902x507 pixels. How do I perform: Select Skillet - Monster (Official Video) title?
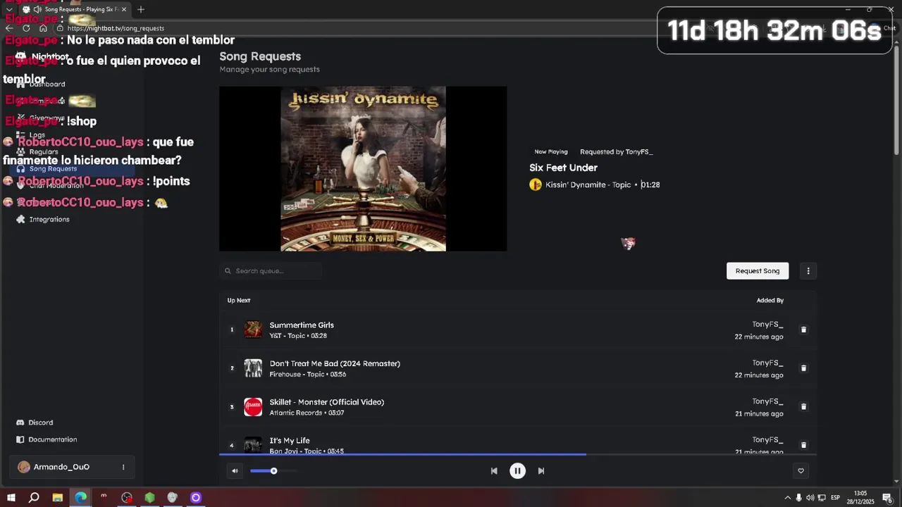327,402
